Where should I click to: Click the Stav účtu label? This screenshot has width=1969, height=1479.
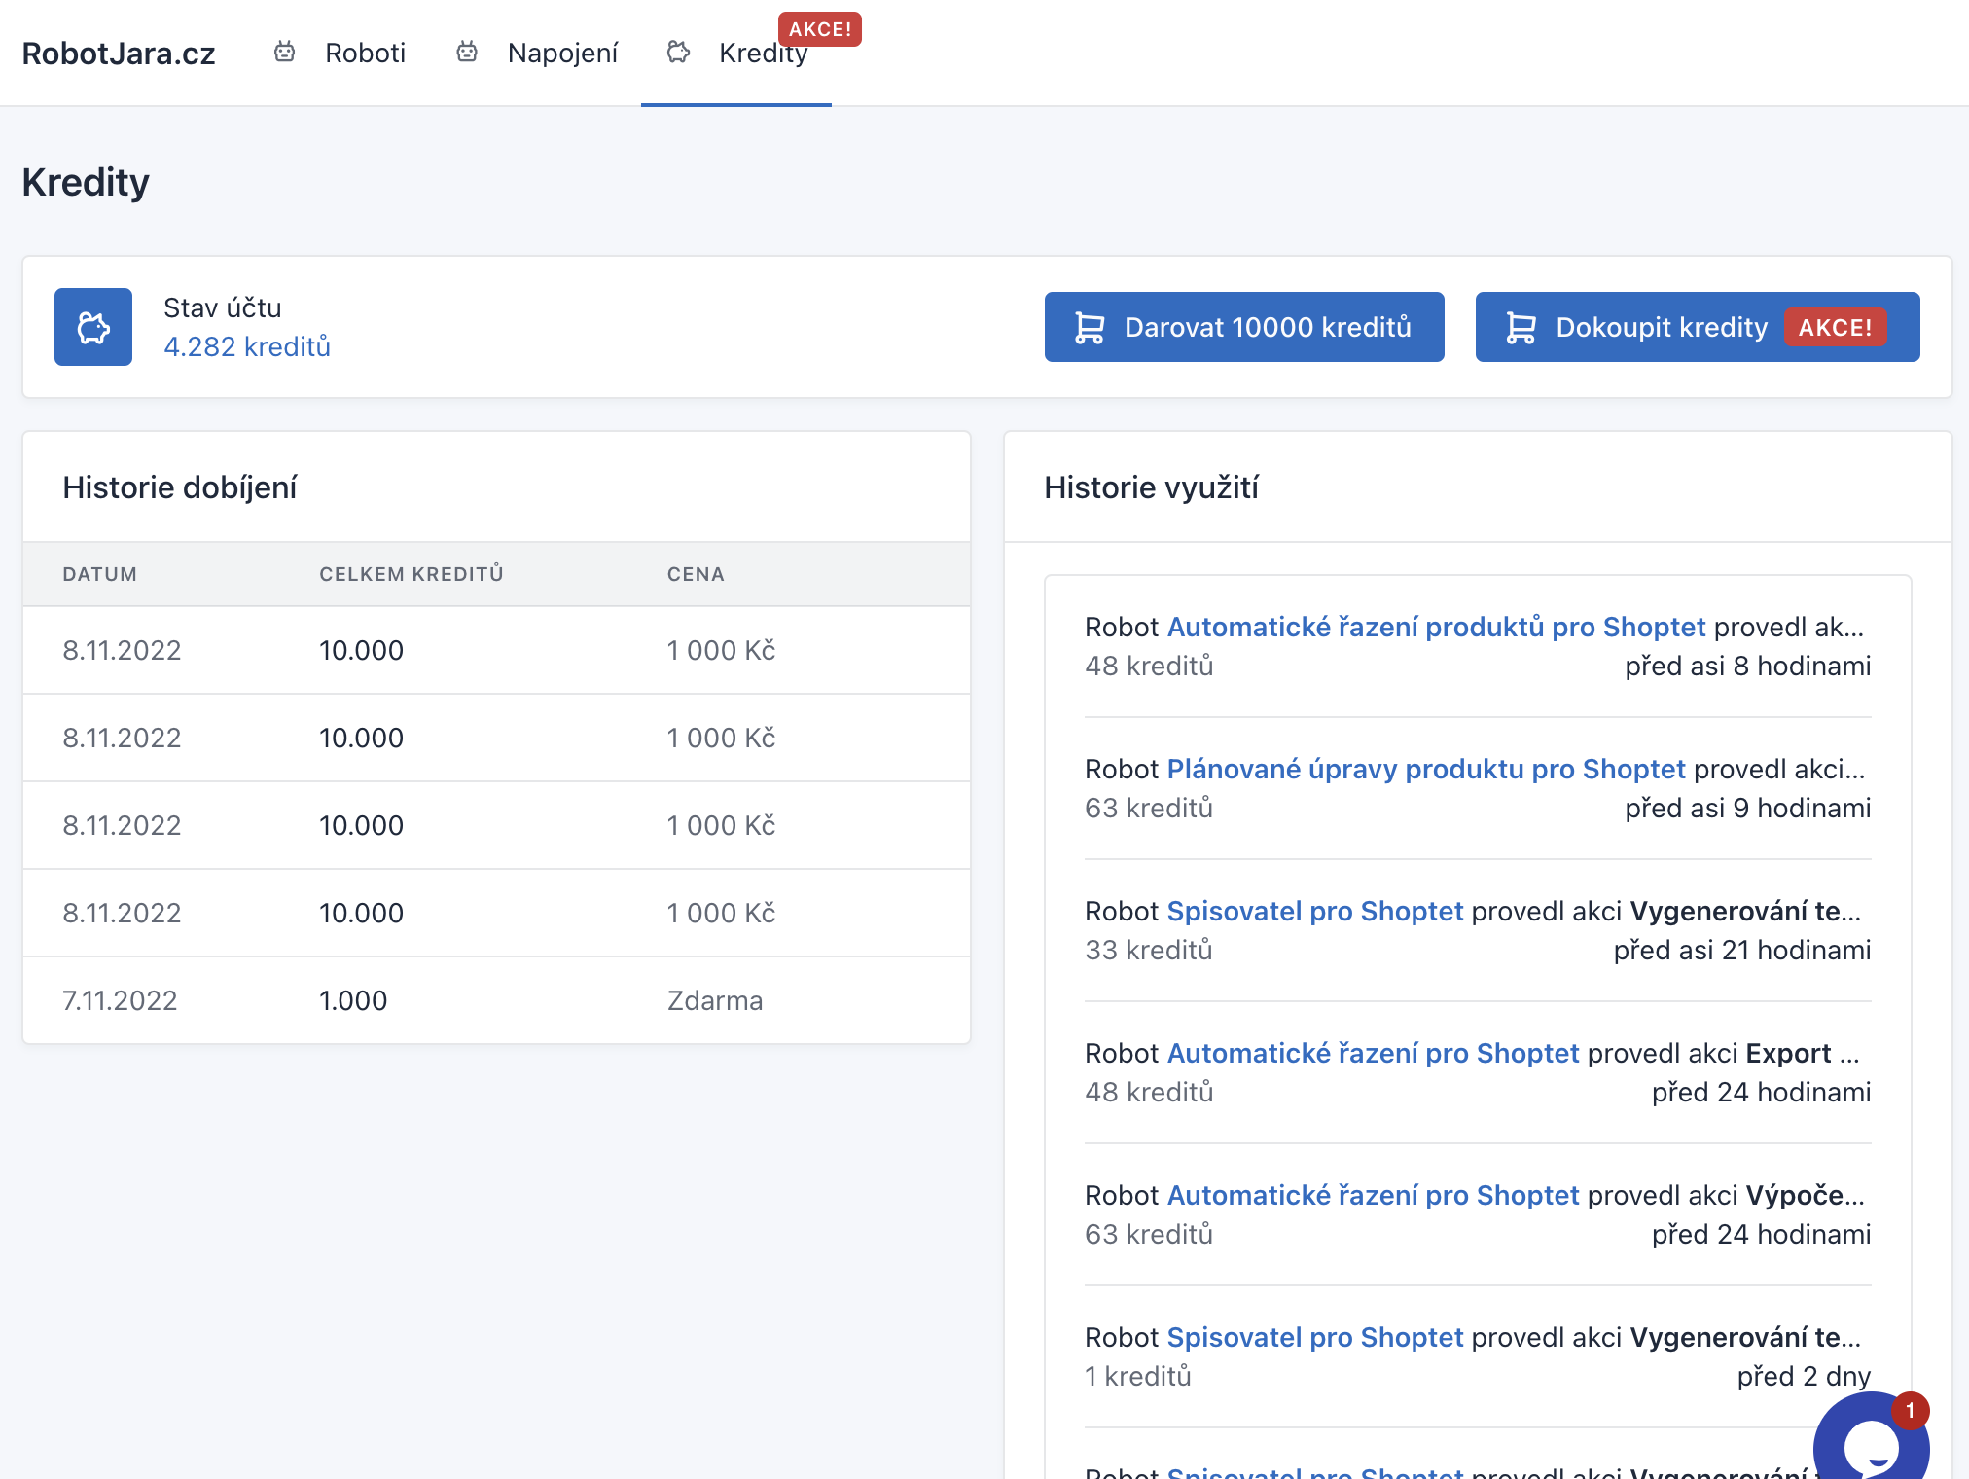pos(223,307)
